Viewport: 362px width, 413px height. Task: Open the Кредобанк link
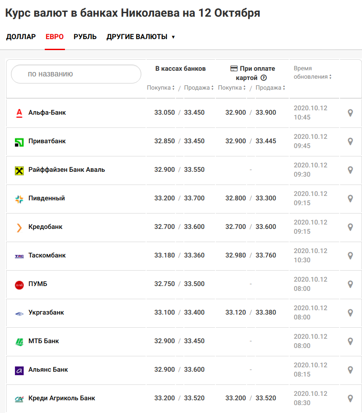46,227
